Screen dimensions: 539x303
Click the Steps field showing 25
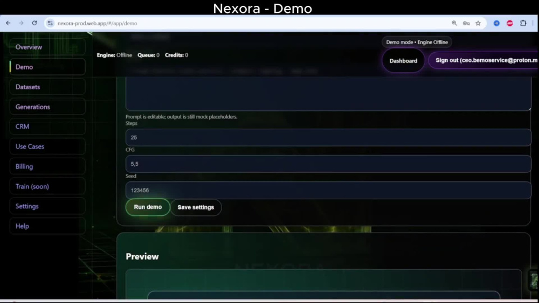(x=328, y=137)
